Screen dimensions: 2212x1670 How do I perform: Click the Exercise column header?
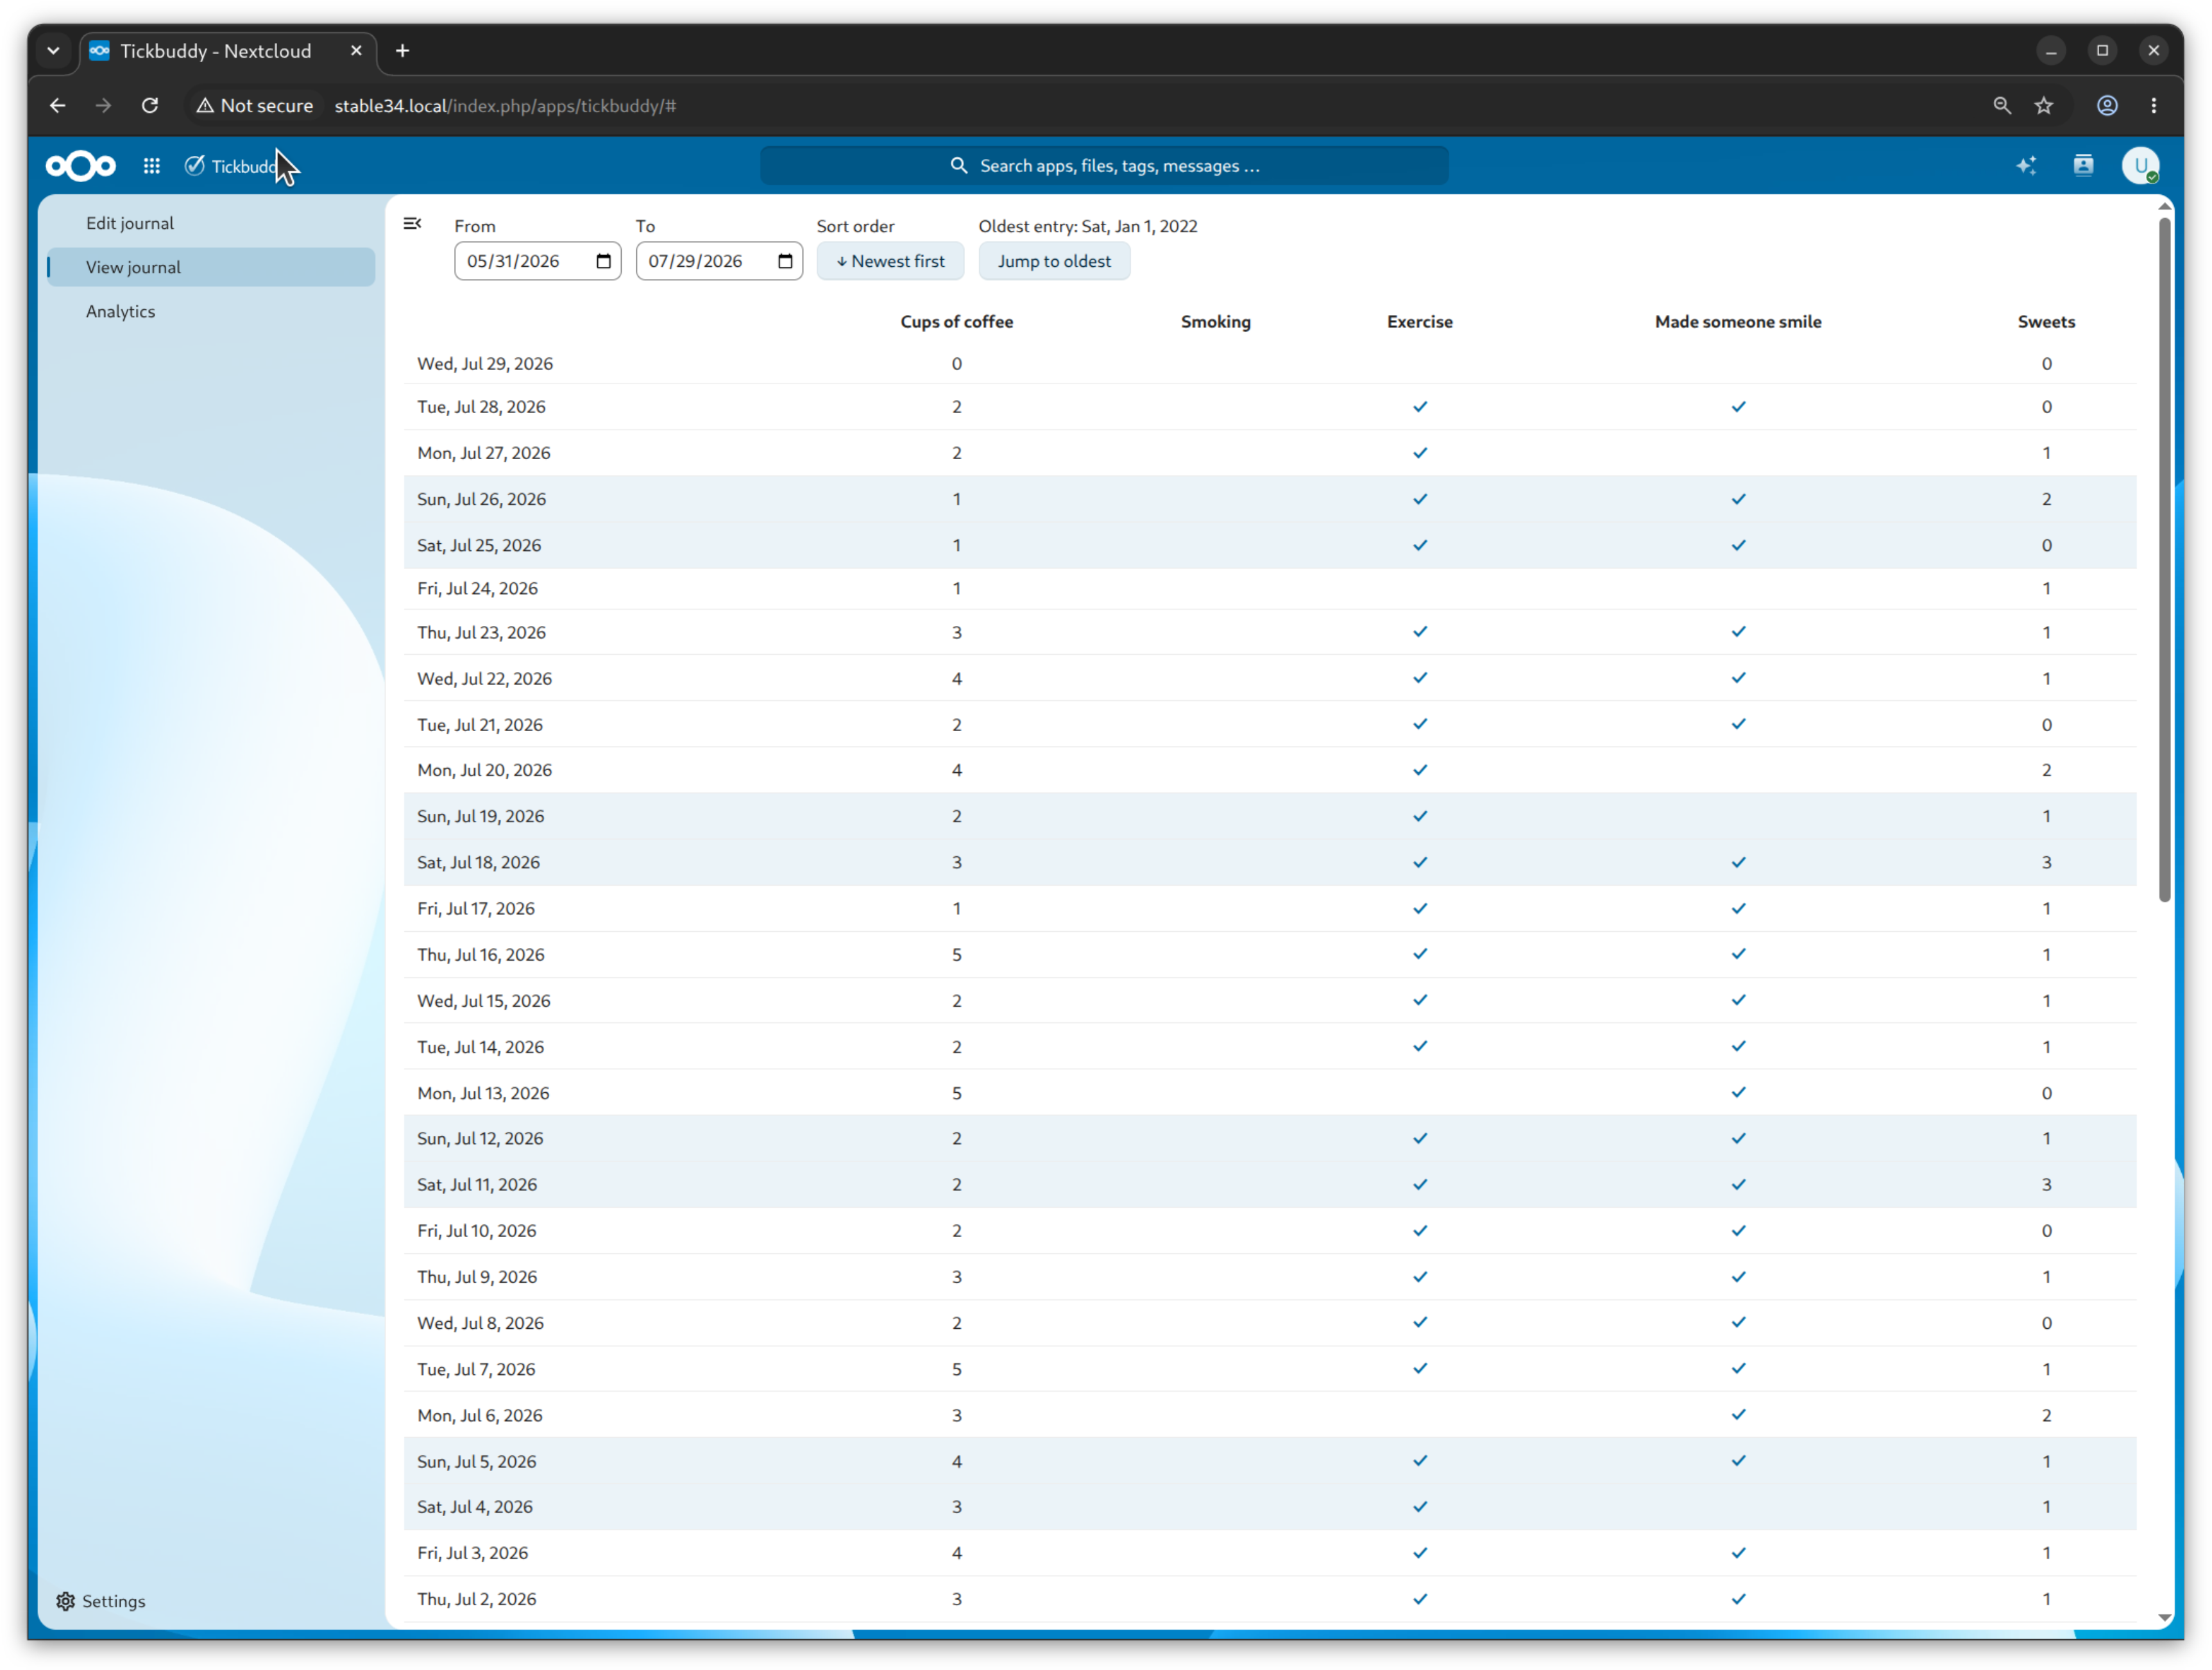click(1420, 322)
